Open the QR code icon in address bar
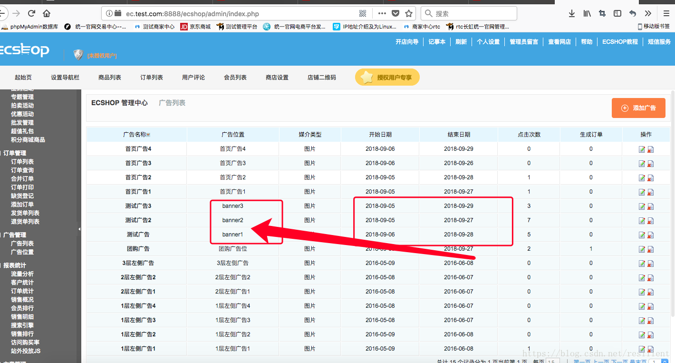The width and height of the screenshot is (675, 363). (363, 13)
